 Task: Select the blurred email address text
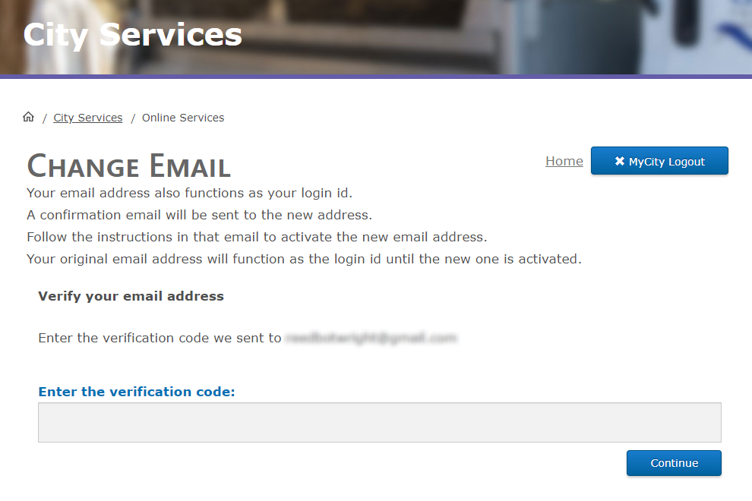coord(371,337)
